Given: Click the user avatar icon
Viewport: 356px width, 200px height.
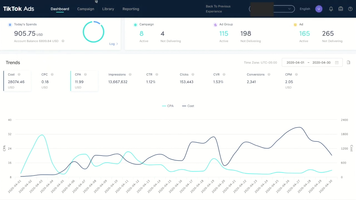Looking at the screenshot, I should (319, 9).
